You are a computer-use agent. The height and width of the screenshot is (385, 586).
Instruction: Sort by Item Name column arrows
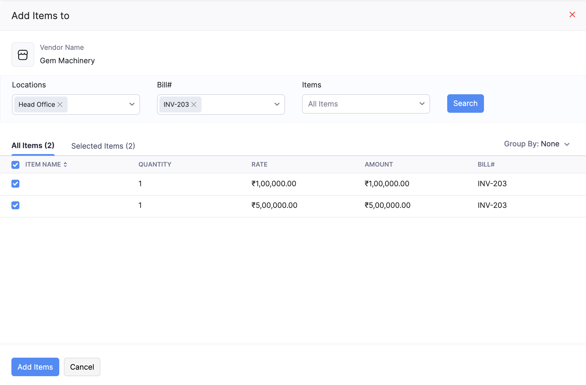click(65, 165)
